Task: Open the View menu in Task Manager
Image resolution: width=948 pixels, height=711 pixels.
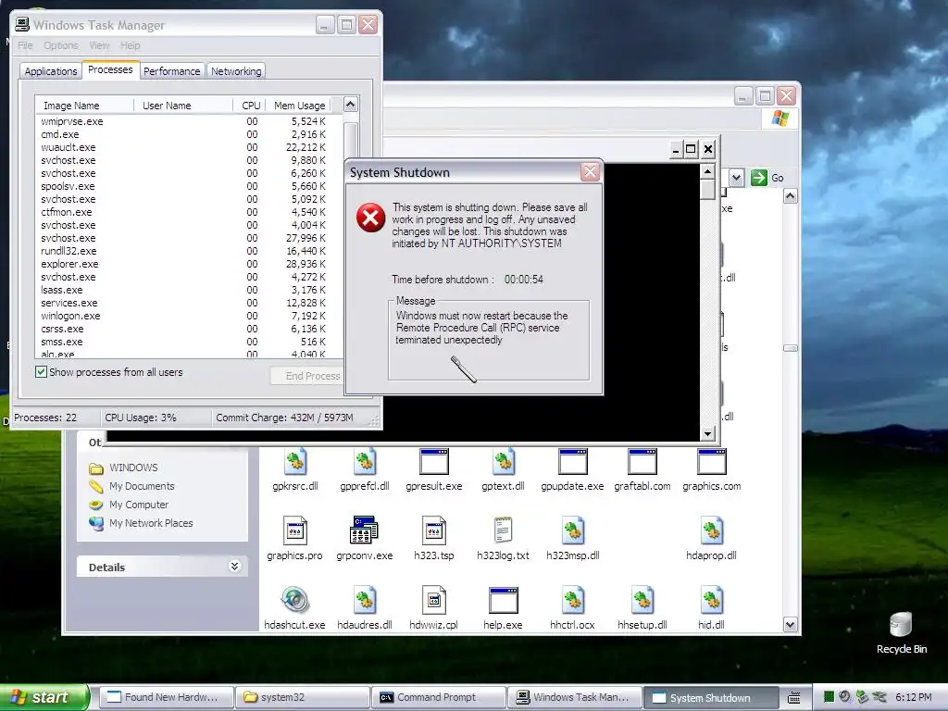Action: pos(99,45)
